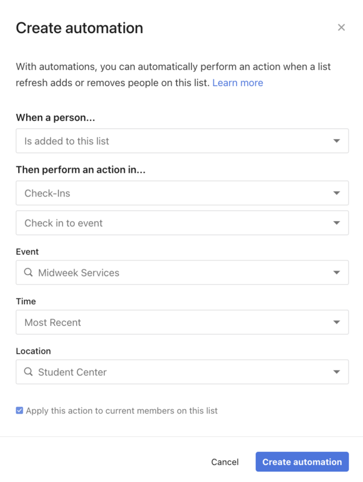
Task: Click the Time dropdown arrow icon
Action: [x=336, y=322]
